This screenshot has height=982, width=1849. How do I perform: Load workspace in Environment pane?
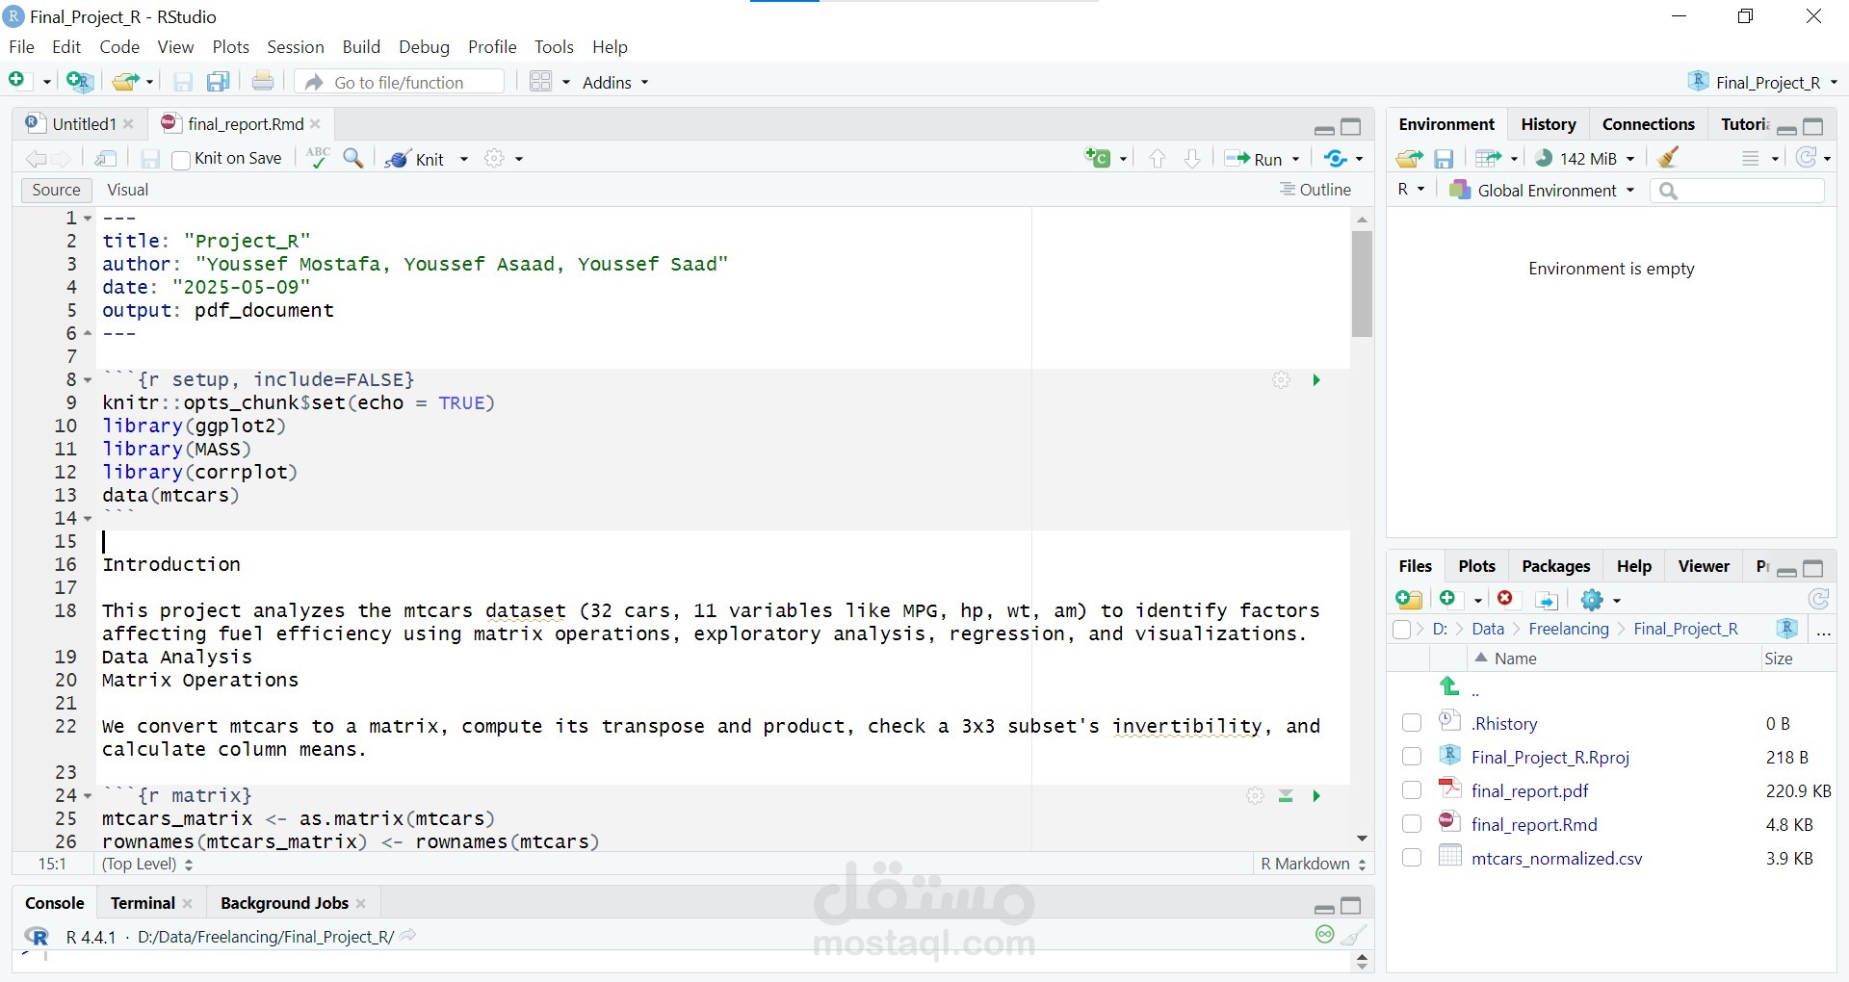point(1409,159)
